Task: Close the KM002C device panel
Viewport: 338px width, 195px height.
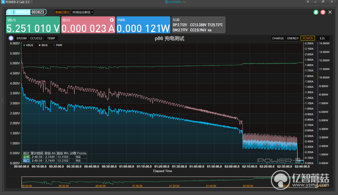Action: 330,12
